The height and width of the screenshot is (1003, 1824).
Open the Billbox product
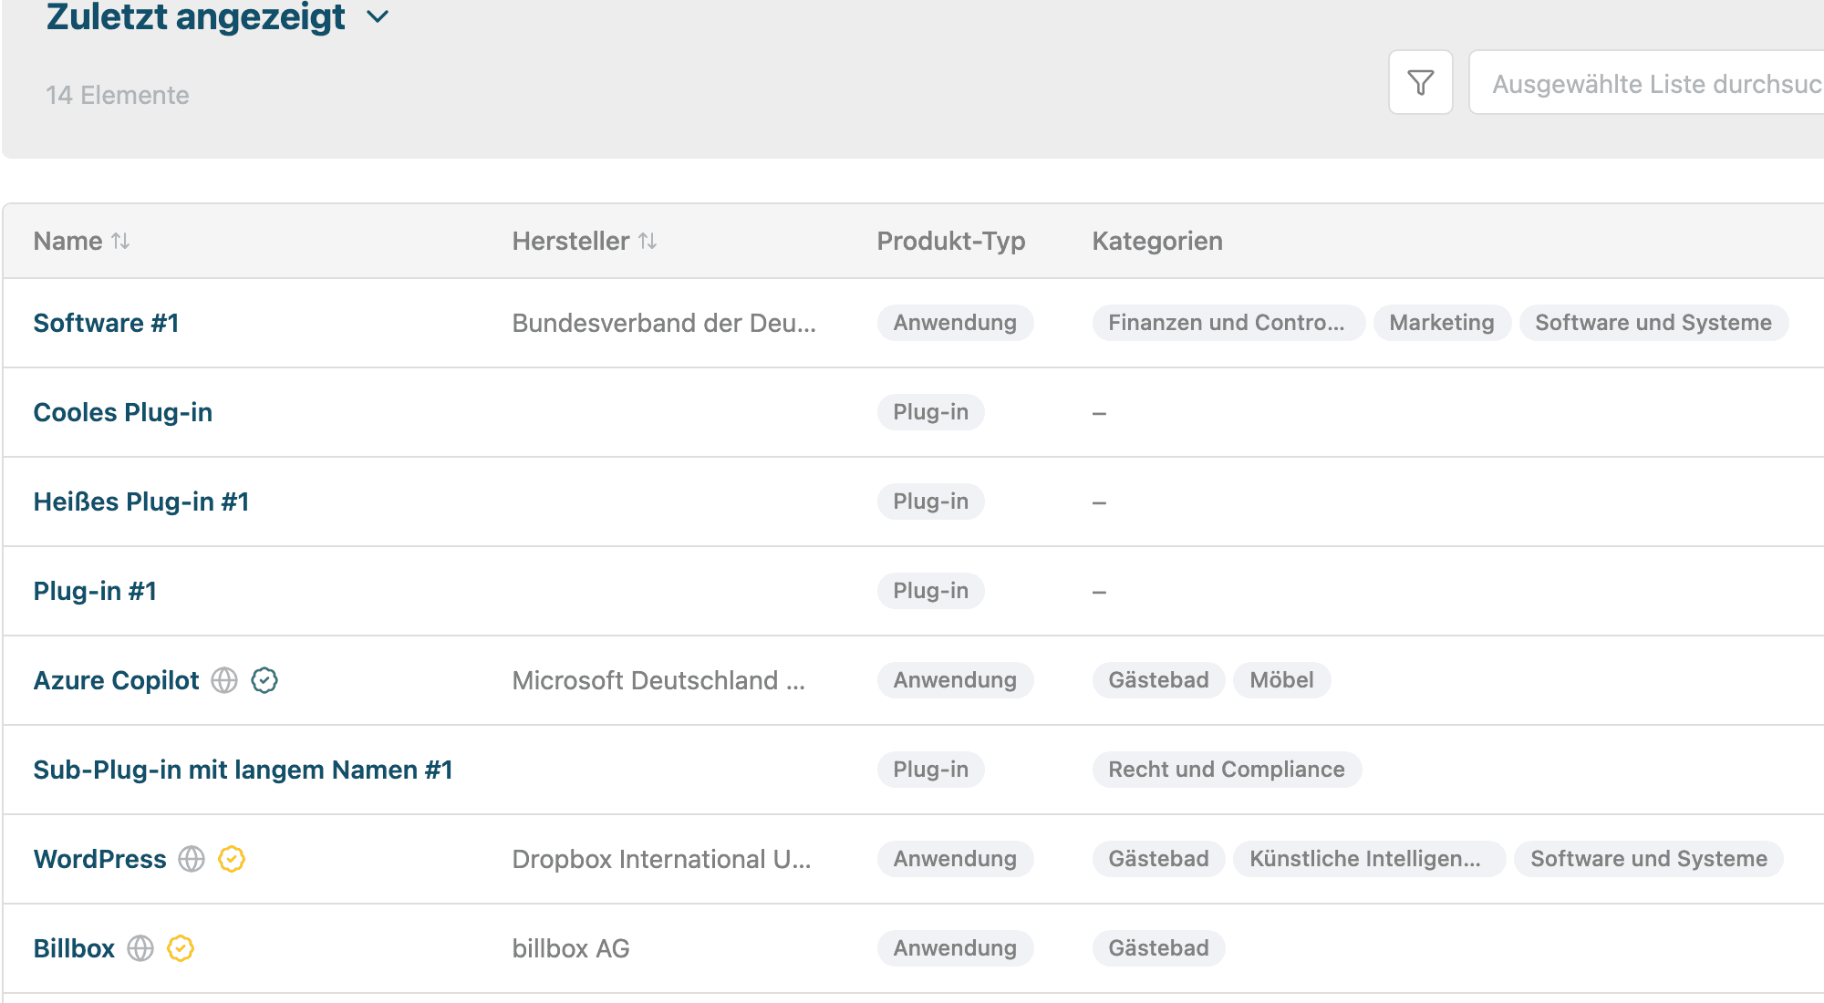[x=74, y=948]
